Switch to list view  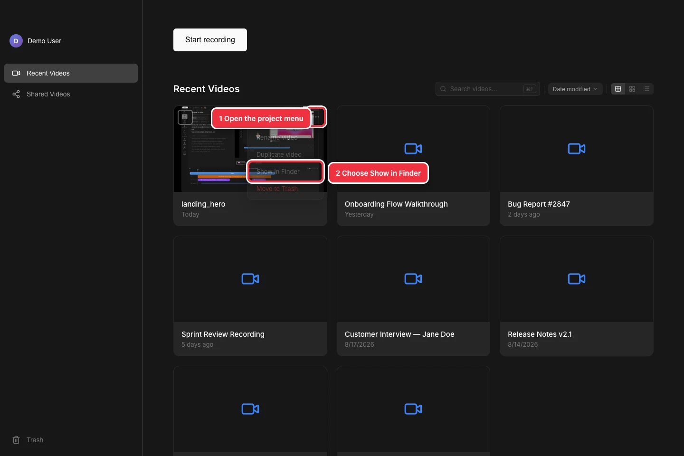click(x=646, y=89)
